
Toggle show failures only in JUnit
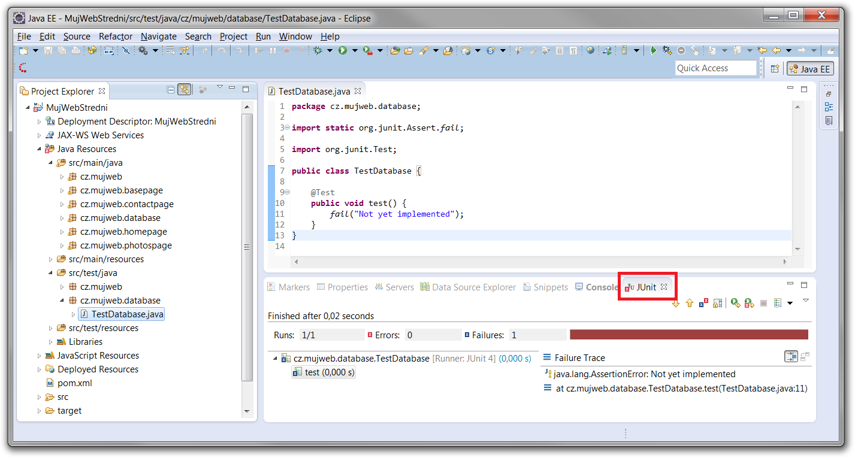pyautogui.click(x=704, y=304)
